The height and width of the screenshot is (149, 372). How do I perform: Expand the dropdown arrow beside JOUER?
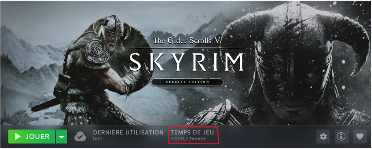click(62, 136)
